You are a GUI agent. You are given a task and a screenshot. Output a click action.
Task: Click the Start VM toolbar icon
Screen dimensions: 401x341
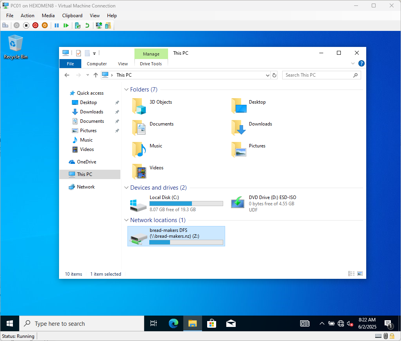pyautogui.click(x=17, y=25)
